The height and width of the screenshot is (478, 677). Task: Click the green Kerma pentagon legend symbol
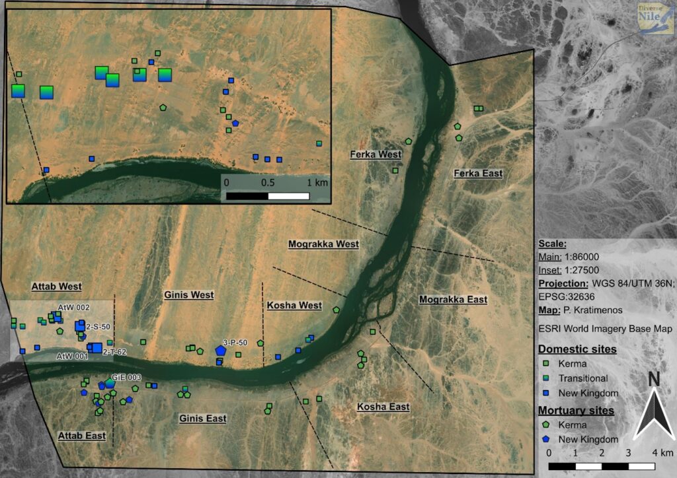[x=546, y=425]
